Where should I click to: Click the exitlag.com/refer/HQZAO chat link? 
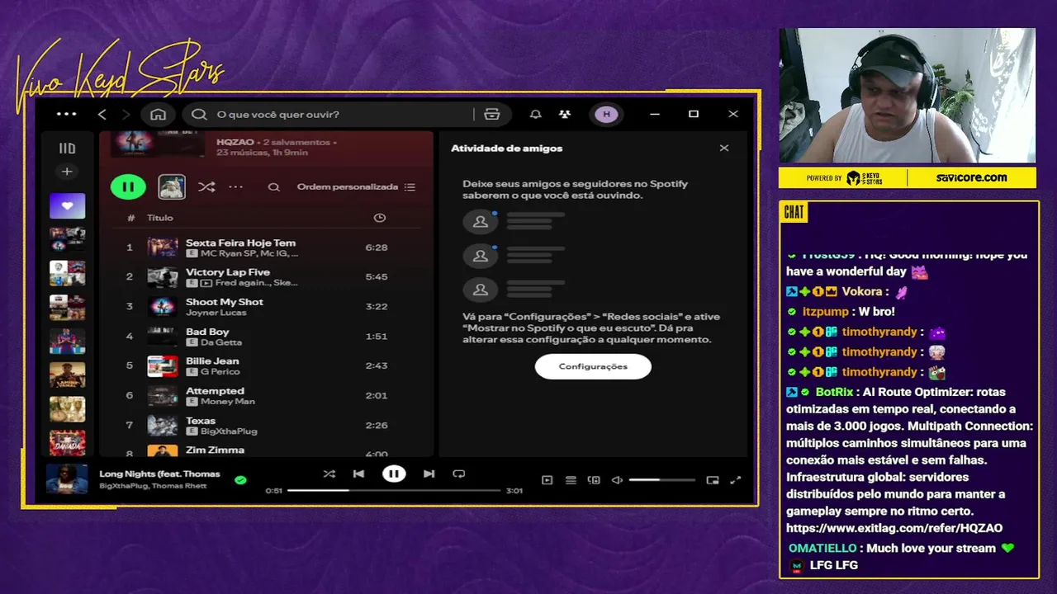[894, 528]
